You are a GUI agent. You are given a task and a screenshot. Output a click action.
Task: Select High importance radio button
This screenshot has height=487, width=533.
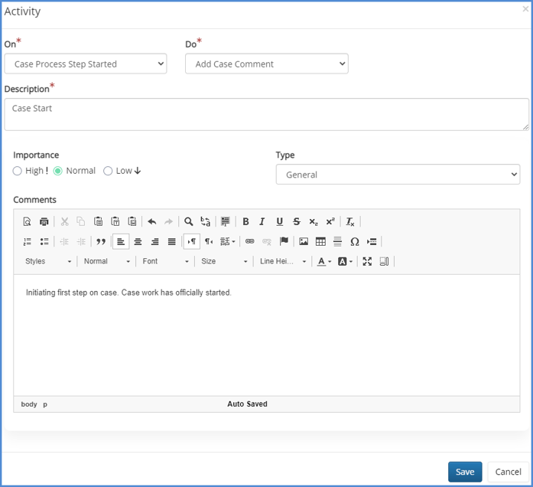(x=18, y=171)
